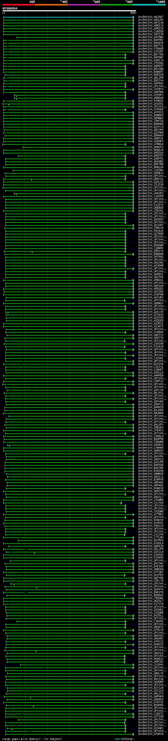Select the UniRef100_Q5B1R0 label
The width and height of the screenshot is (168, 741).
click(150, 427)
